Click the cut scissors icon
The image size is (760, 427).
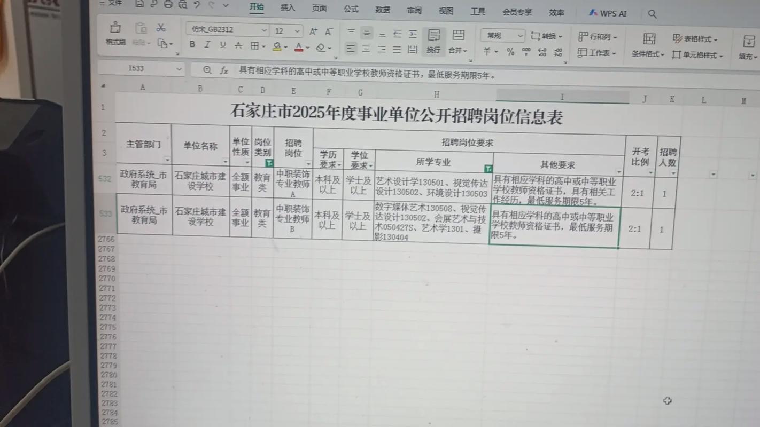pos(160,28)
